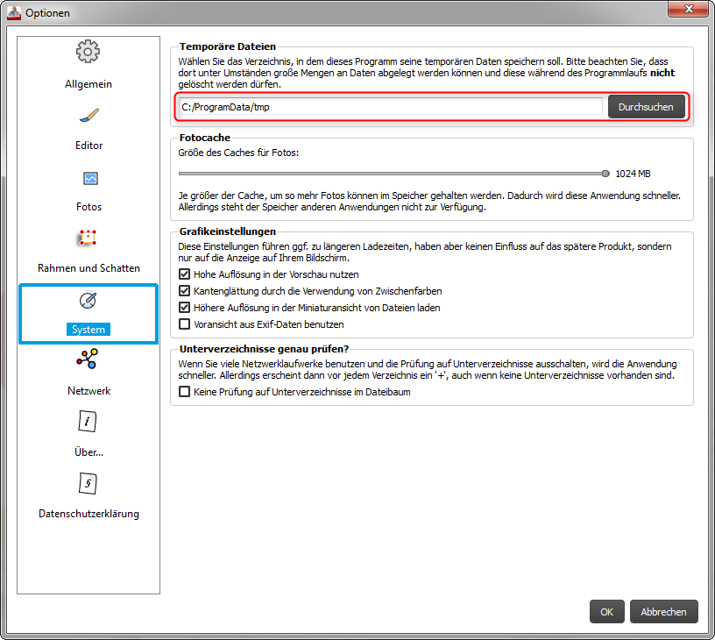
Task: Click the Fotocache size slider handle
Action: [x=605, y=174]
